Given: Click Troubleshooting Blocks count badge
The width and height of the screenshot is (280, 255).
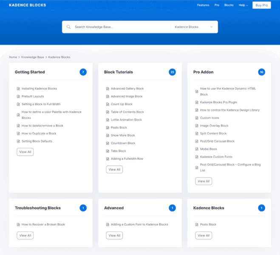Looking at the screenshot, I should coord(83,208).
